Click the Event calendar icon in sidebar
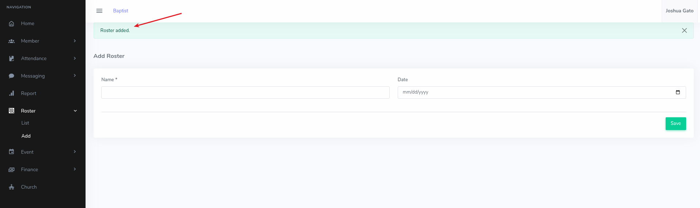This screenshot has width=700, height=208. (x=11, y=152)
